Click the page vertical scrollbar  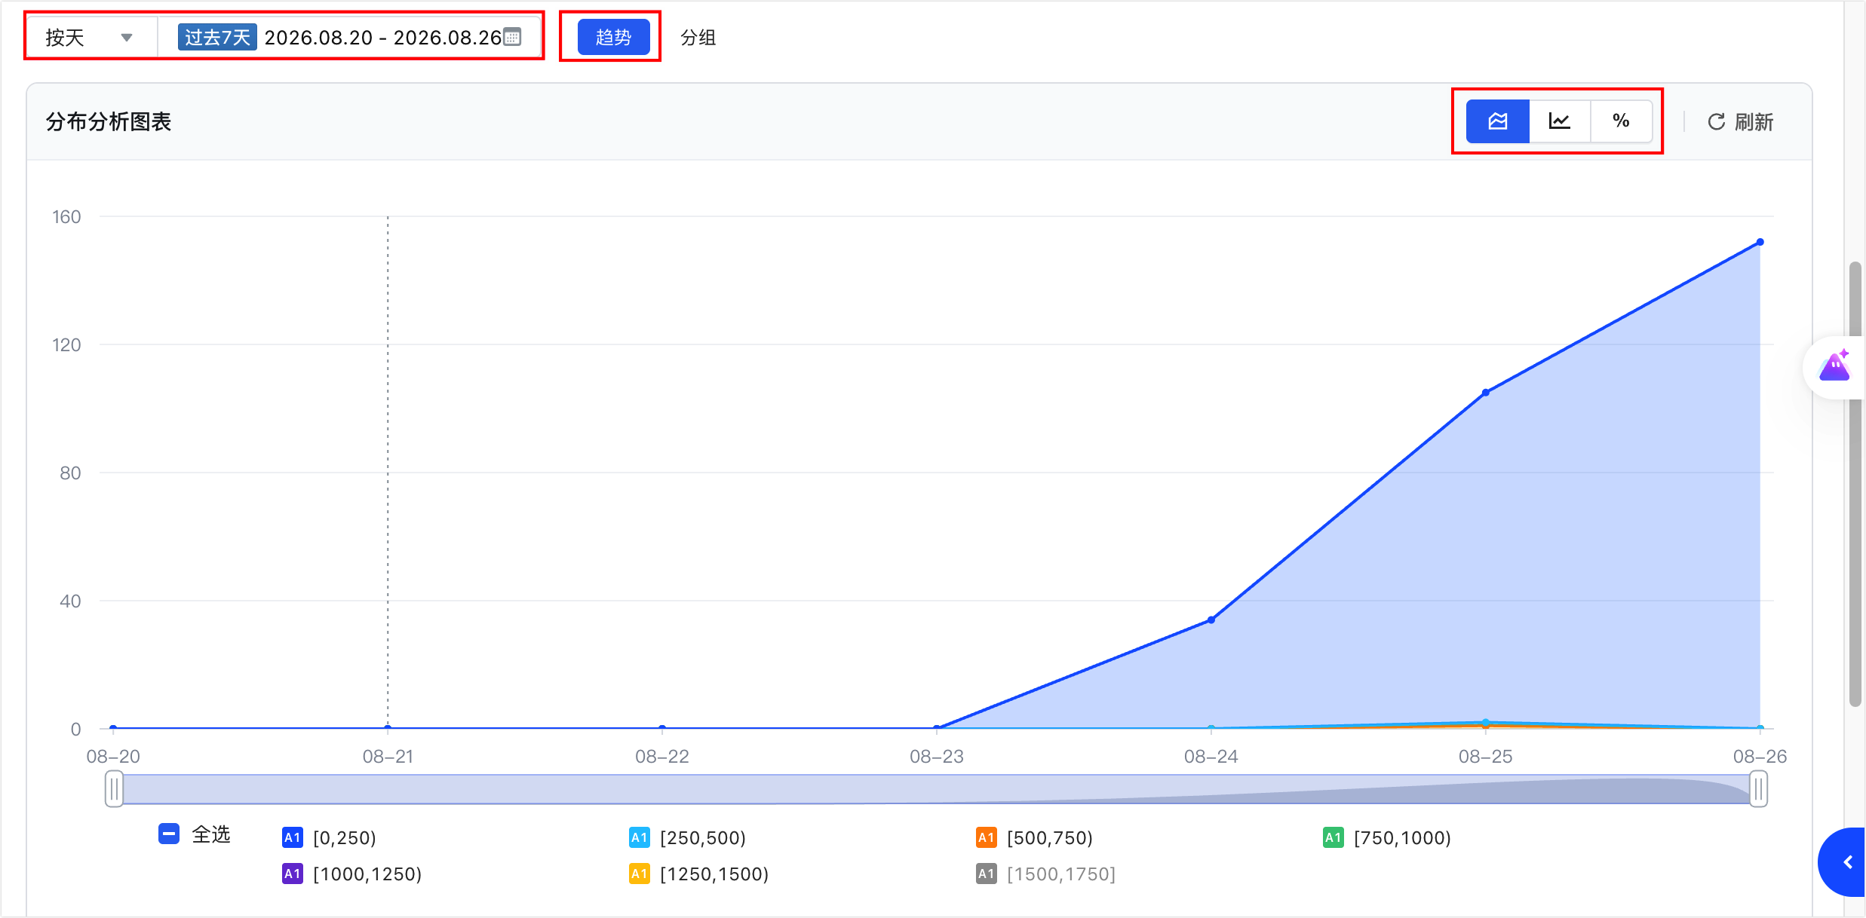coord(1855,484)
